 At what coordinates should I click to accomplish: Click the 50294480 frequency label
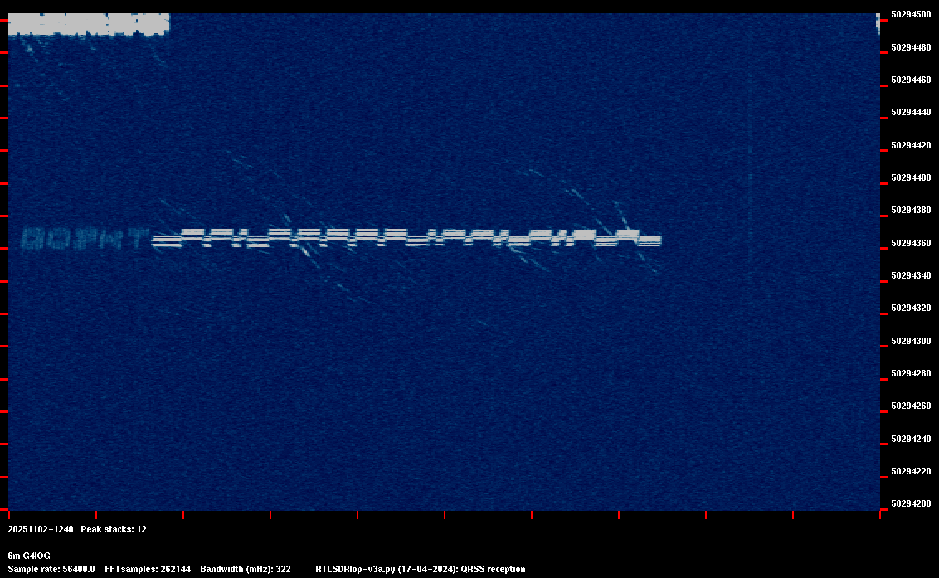tap(911, 47)
